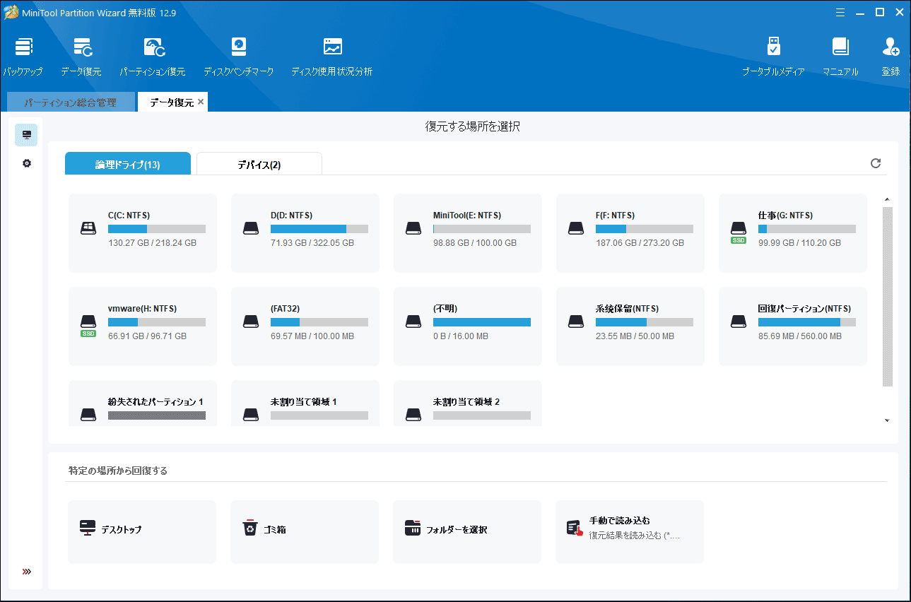
Task: Click the ゴミ箱 trash bin icon
Action: (250, 528)
